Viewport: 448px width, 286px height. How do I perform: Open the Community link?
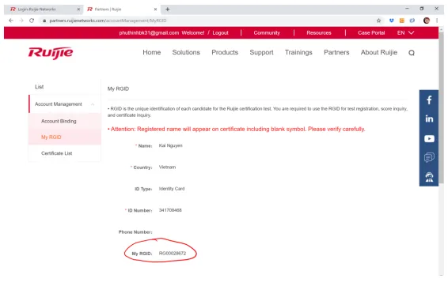point(267,33)
